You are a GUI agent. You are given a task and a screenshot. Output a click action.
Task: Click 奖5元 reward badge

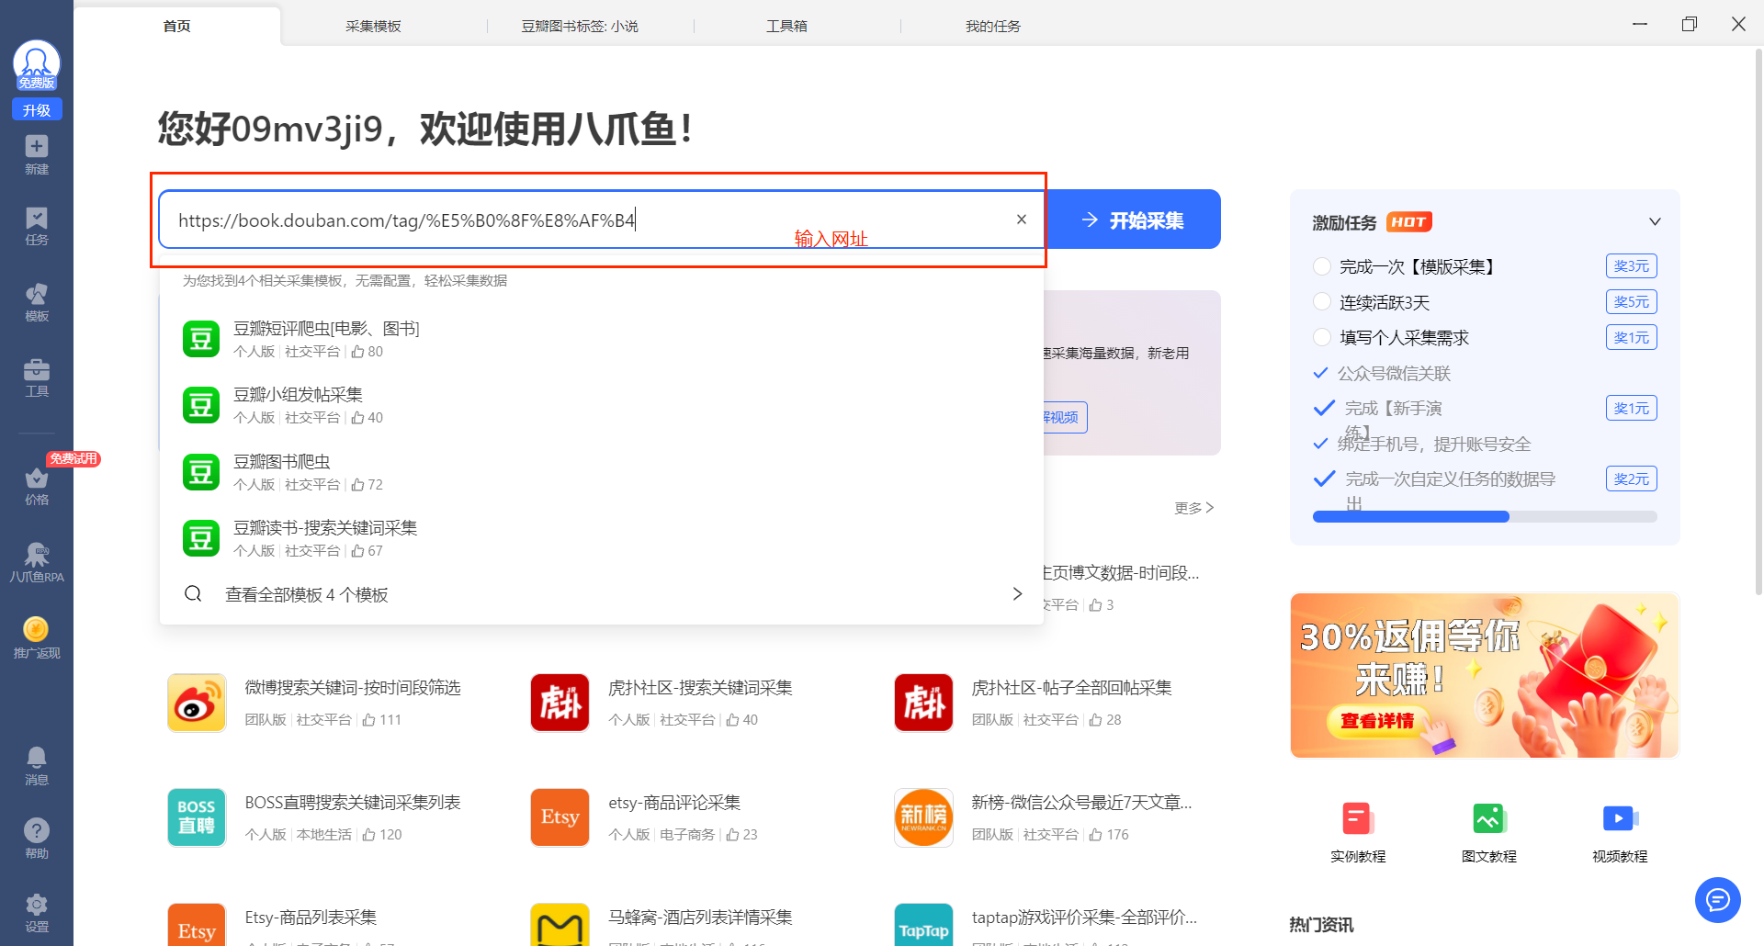pyautogui.click(x=1632, y=301)
